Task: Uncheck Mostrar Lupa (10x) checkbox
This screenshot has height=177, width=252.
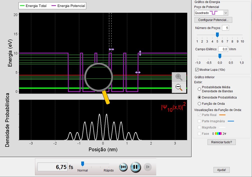Action: click(197, 69)
